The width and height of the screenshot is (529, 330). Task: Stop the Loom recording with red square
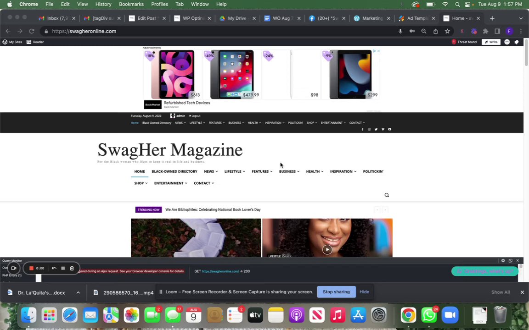[31, 269]
